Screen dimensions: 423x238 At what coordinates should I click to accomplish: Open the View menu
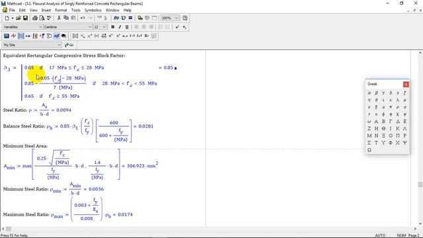click(x=34, y=11)
